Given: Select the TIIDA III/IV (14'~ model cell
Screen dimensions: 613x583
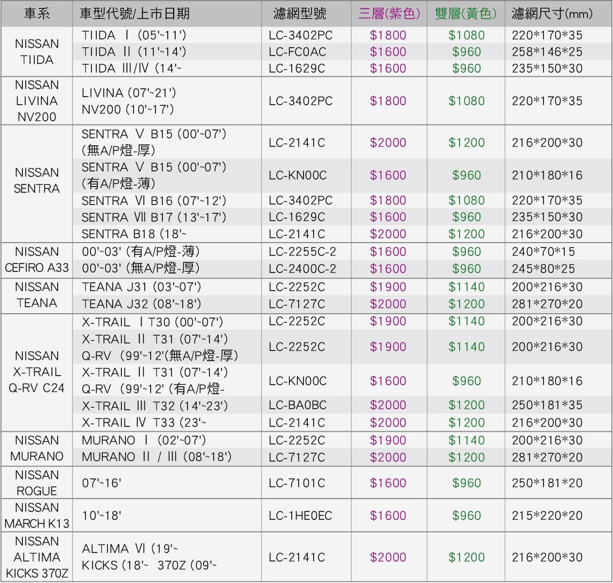Looking at the screenshot, I should tap(167, 68).
